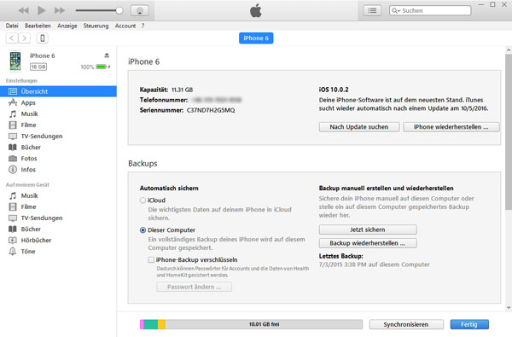Go forward with the right chevron button
Image resolution: width=512 pixels, height=337 pixels.
25,38
